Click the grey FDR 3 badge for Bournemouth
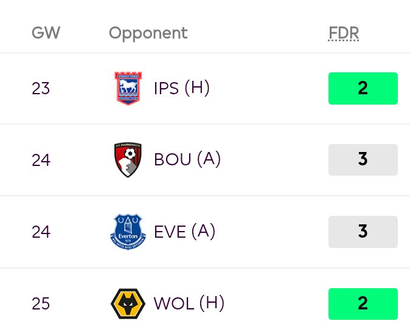410x335 pixels. coord(363,160)
